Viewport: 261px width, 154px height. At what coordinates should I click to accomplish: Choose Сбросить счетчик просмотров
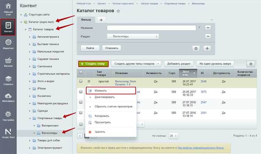coord(113,106)
